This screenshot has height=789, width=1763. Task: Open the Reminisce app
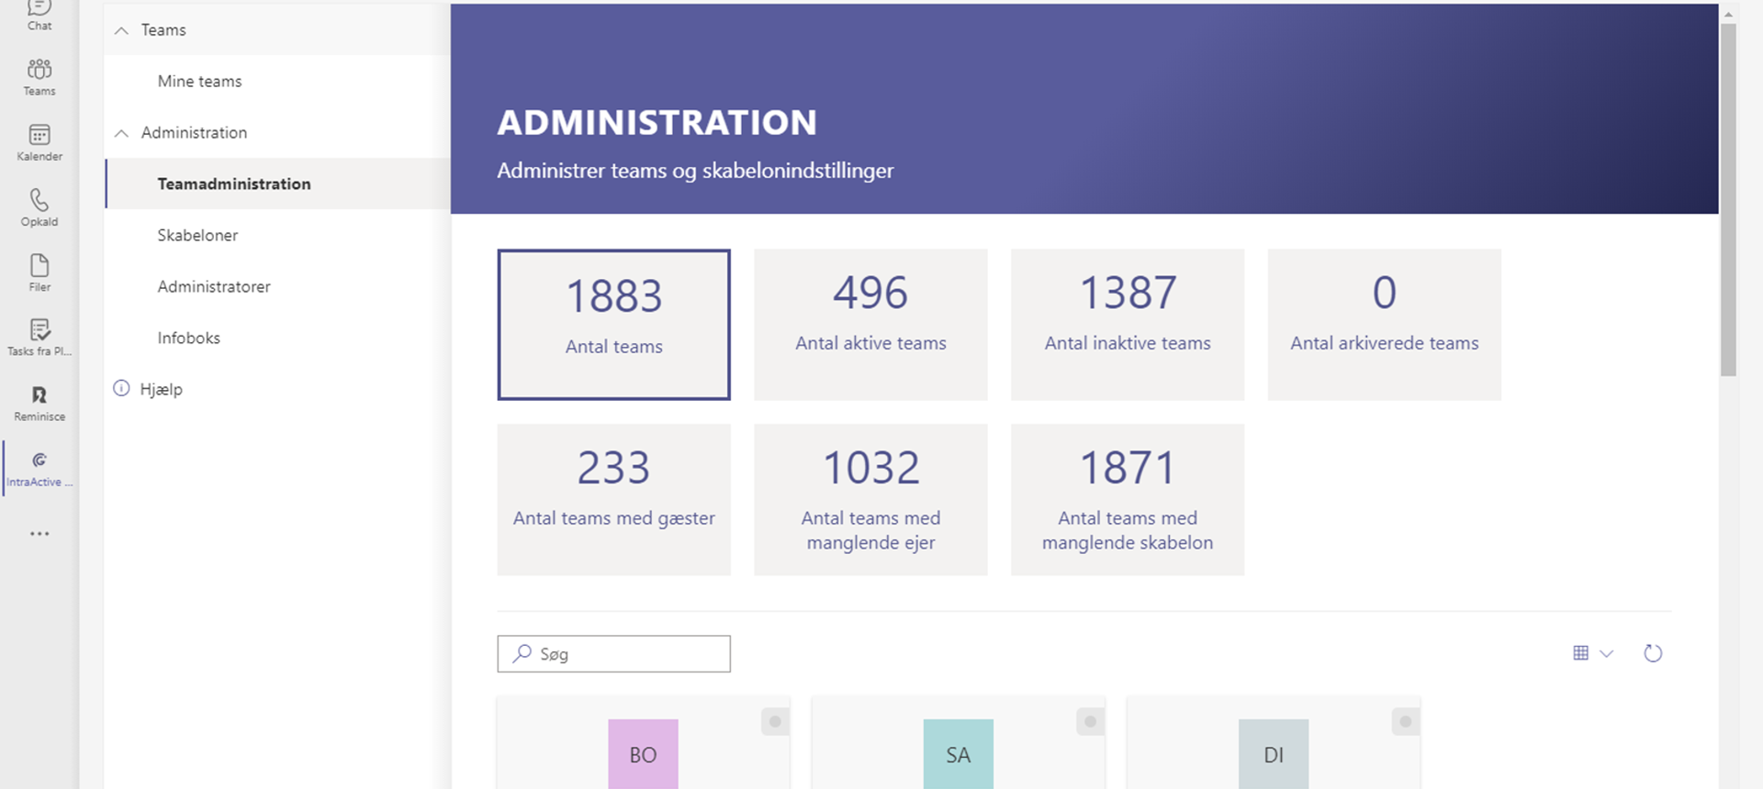[39, 403]
